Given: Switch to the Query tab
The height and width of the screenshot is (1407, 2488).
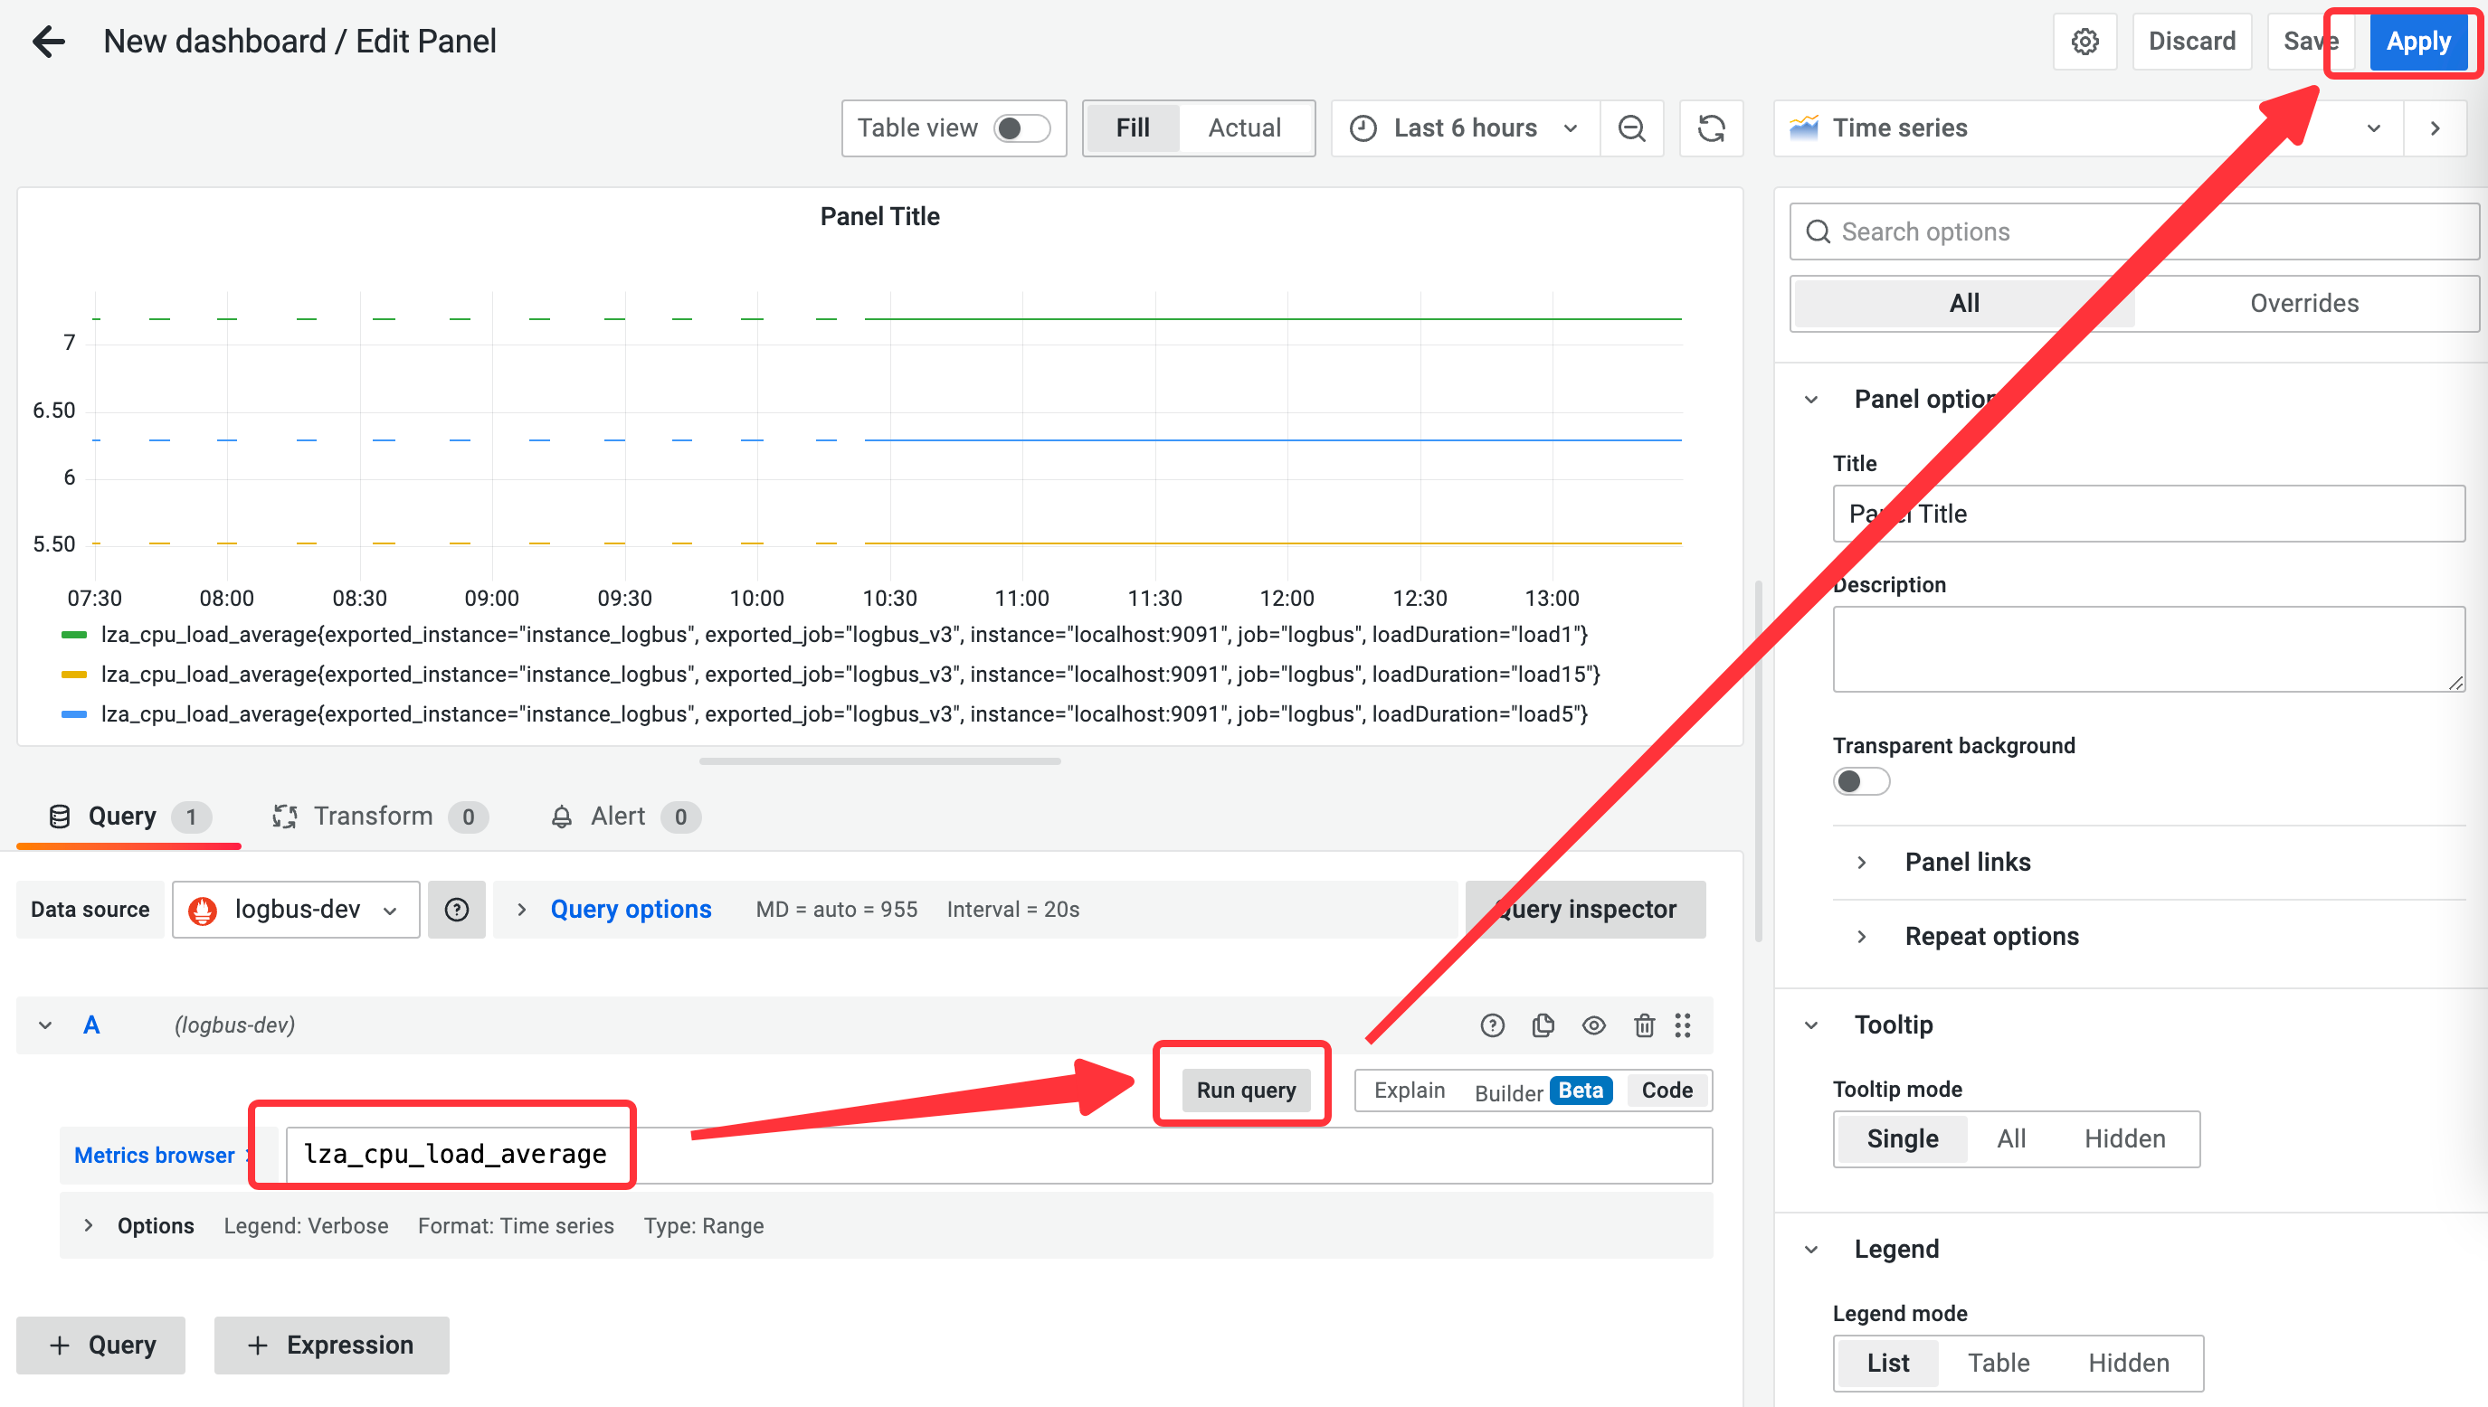Looking at the screenshot, I should click(128, 817).
